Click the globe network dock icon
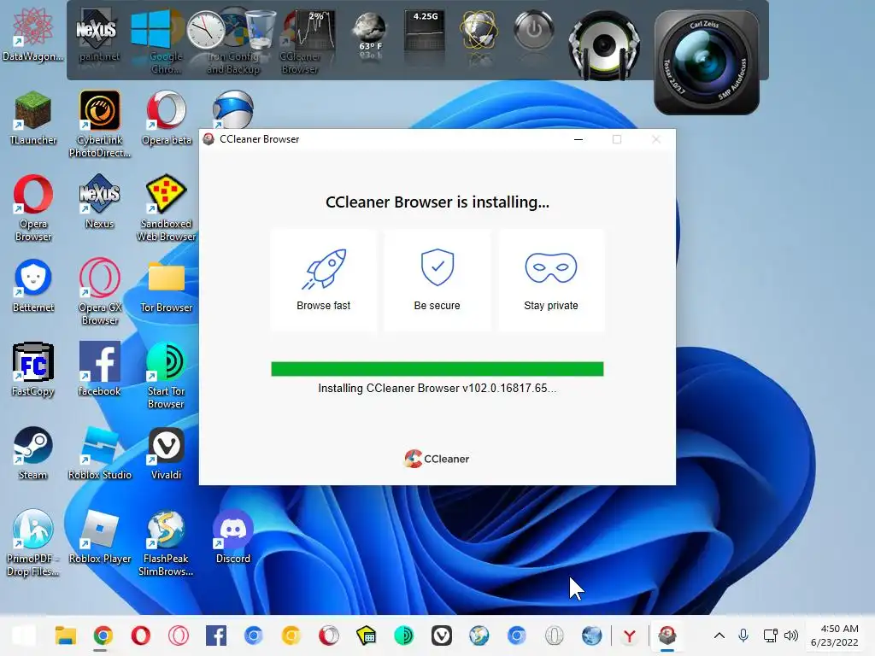Image resolution: width=875 pixels, height=656 pixels. click(479, 31)
